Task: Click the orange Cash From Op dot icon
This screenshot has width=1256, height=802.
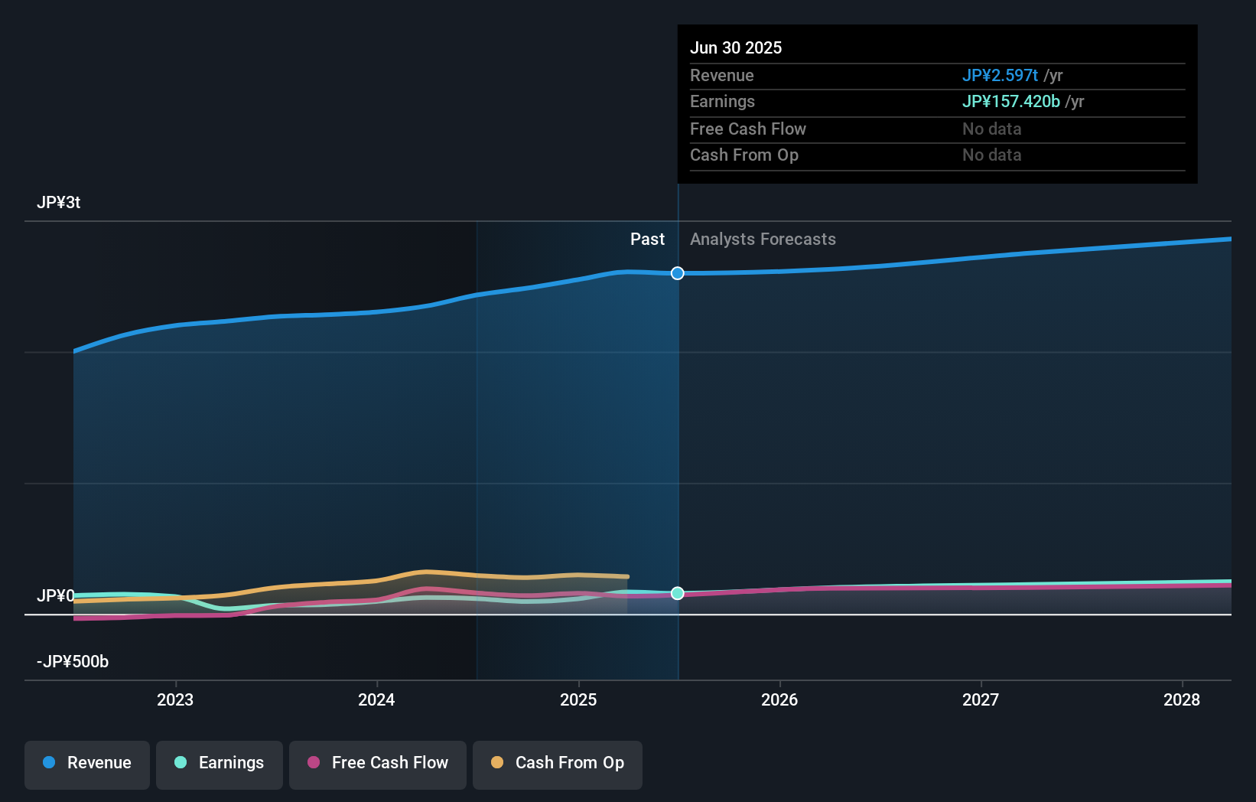Action: pos(497,763)
